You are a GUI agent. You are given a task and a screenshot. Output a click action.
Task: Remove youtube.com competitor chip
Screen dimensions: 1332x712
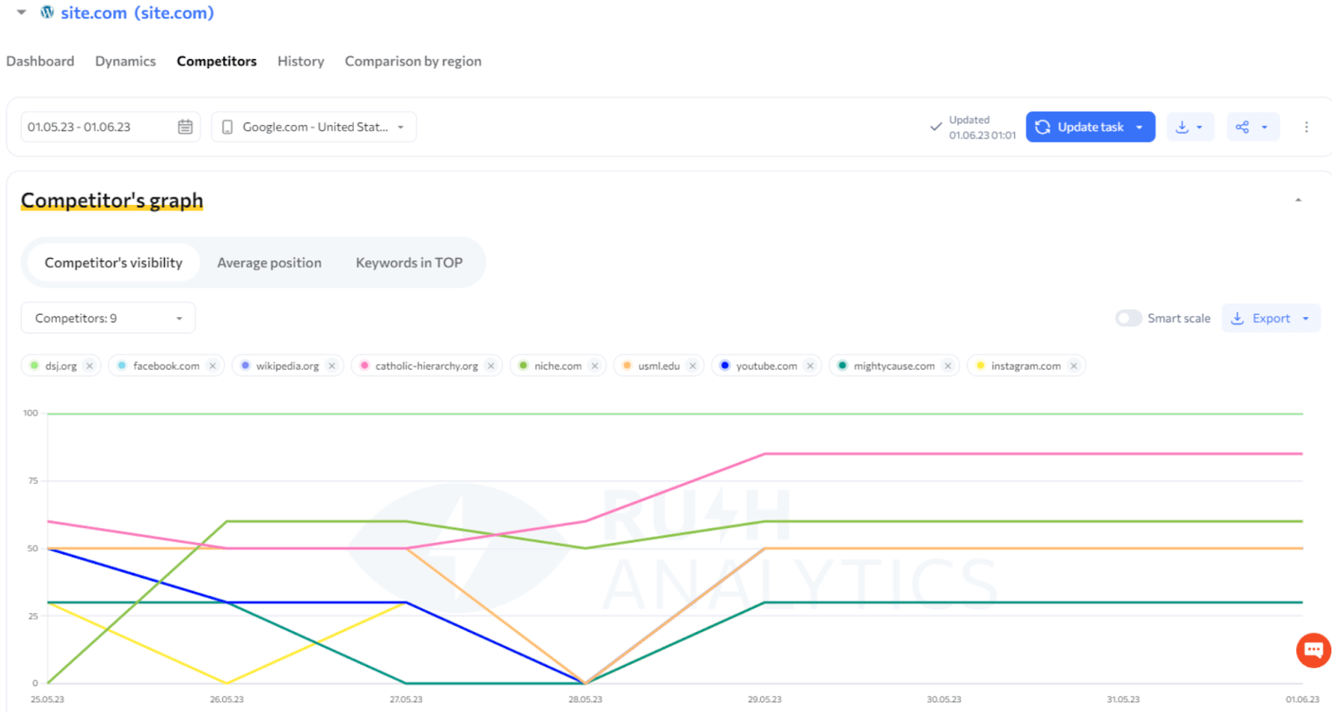[810, 366]
